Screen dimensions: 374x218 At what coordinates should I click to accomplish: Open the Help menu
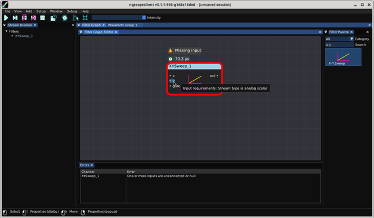coord(85,11)
